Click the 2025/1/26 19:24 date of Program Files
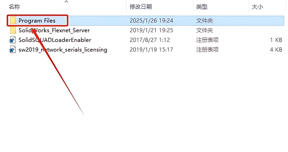288x152 pixels. point(151,20)
